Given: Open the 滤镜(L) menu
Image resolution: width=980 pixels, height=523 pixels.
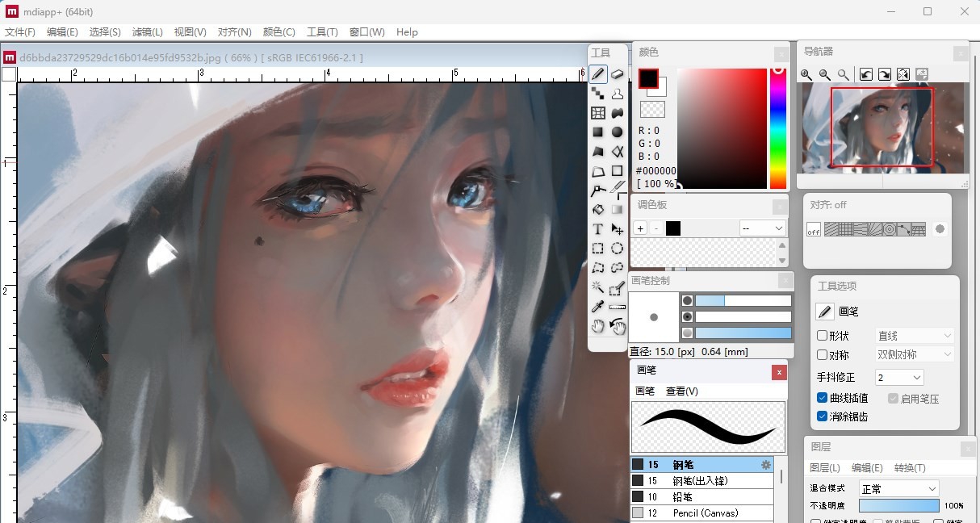Looking at the screenshot, I should [147, 32].
